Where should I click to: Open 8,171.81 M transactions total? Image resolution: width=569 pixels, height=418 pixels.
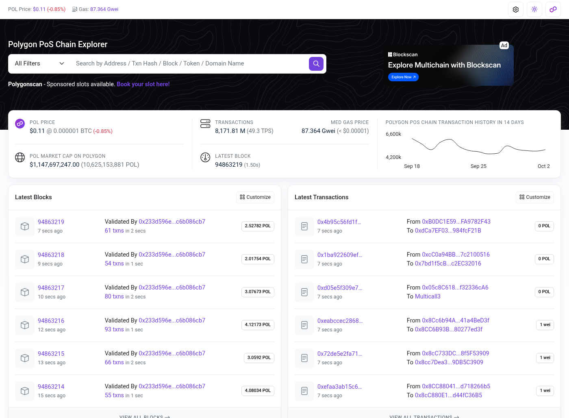(x=230, y=131)
